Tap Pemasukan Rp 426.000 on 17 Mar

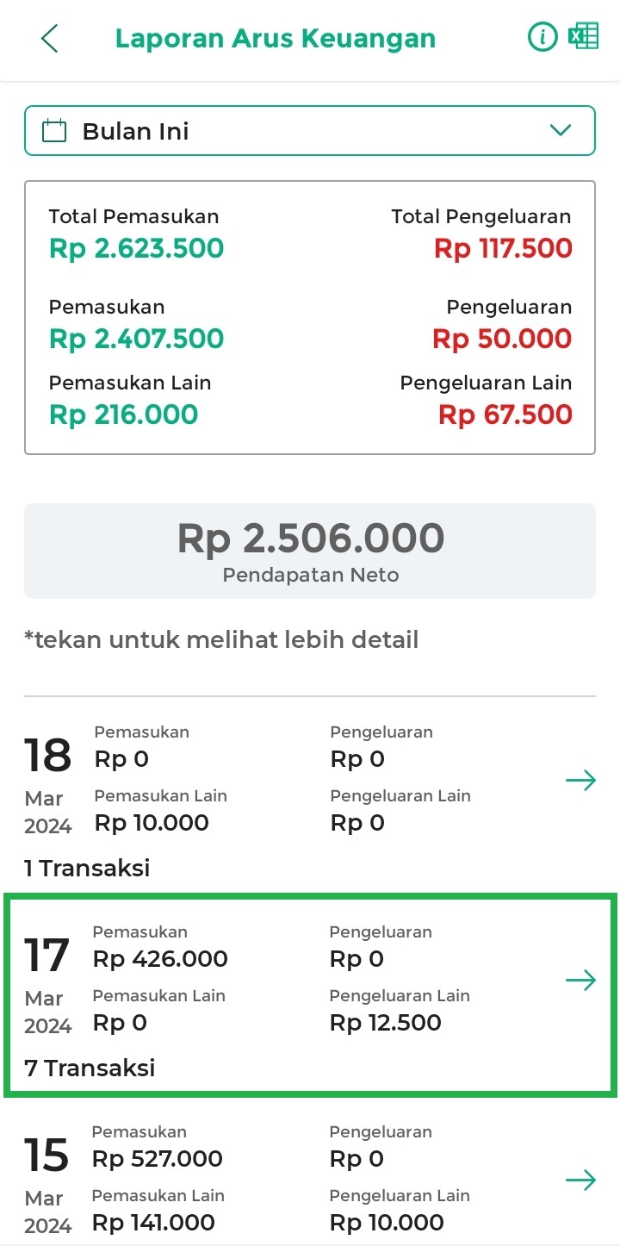[x=160, y=959]
